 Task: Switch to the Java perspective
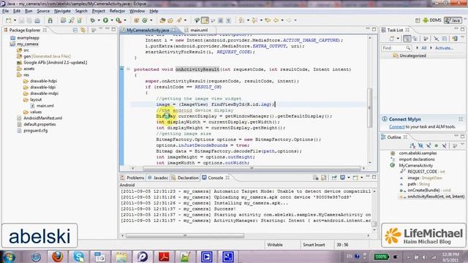pyautogui.click(x=453, y=20)
